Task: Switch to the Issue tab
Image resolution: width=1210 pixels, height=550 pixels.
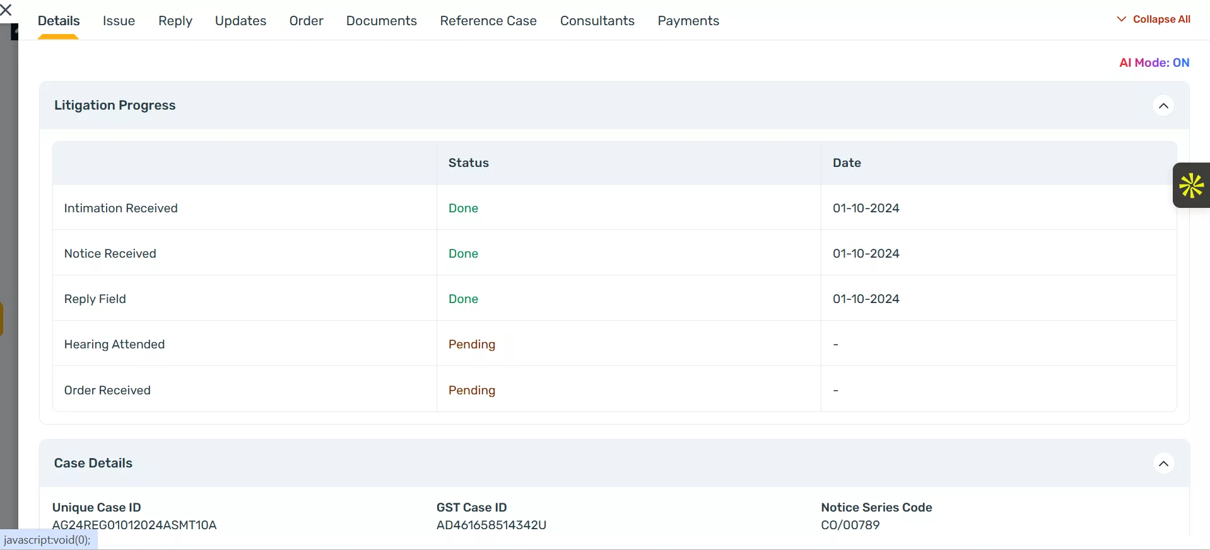Action: [x=119, y=21]
